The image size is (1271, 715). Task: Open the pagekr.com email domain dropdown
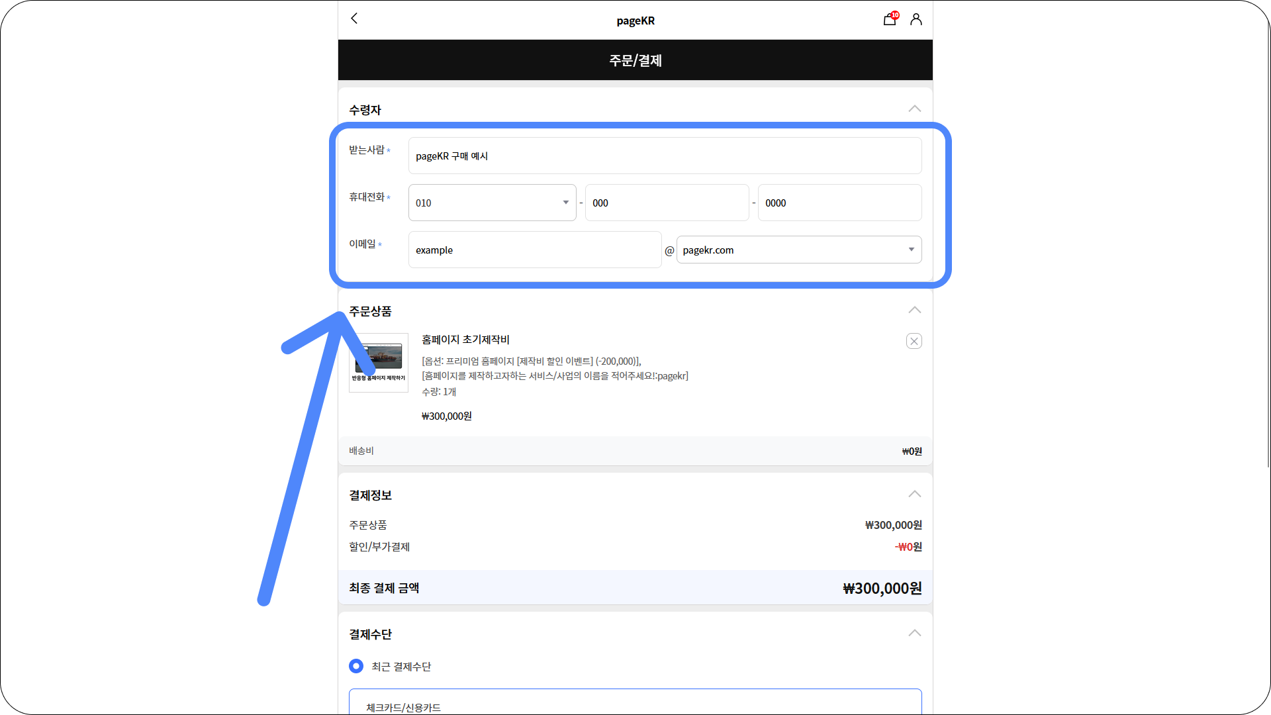(798, 250)
